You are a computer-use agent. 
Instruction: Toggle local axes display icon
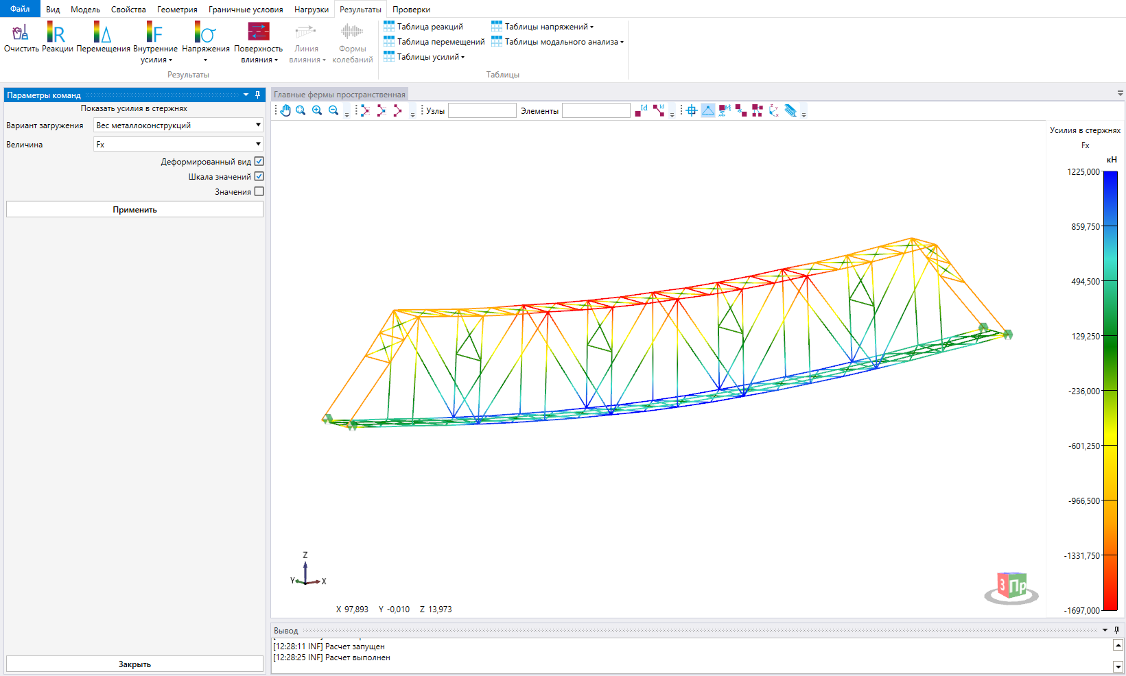(x=774, y=110)
